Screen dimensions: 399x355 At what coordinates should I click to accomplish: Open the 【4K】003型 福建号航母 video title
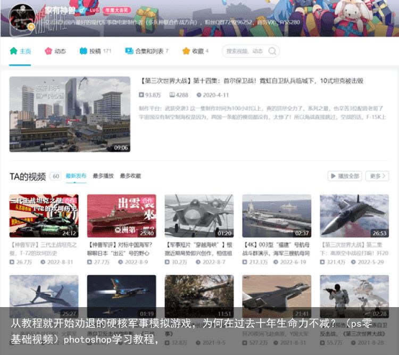tap(276, 249)
